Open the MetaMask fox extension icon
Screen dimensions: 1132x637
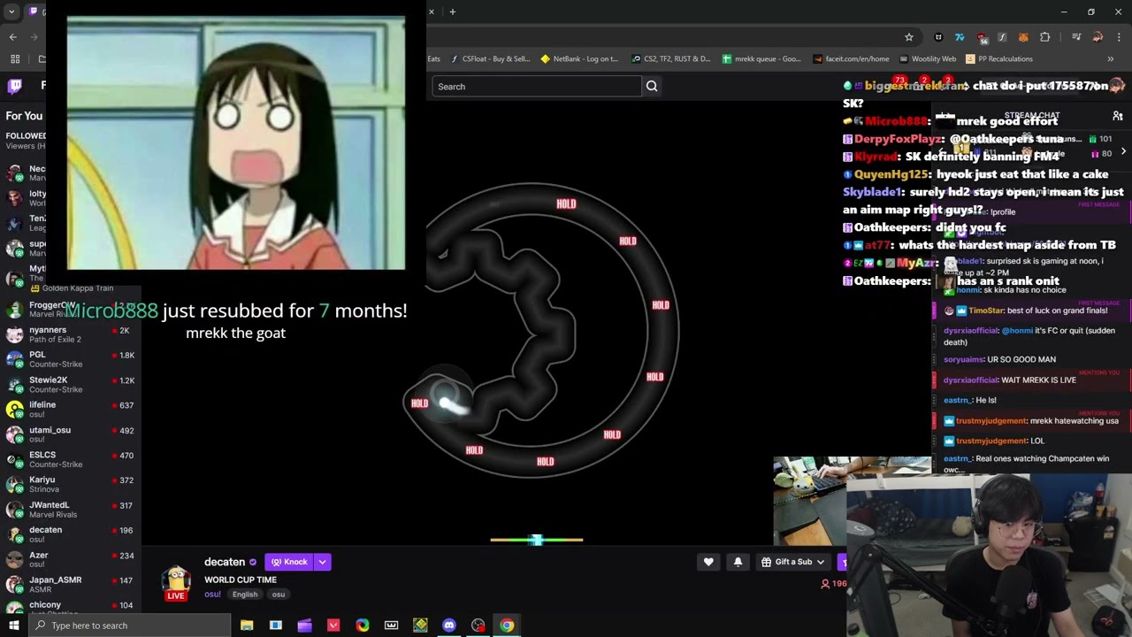click(x=1023, y=37)
